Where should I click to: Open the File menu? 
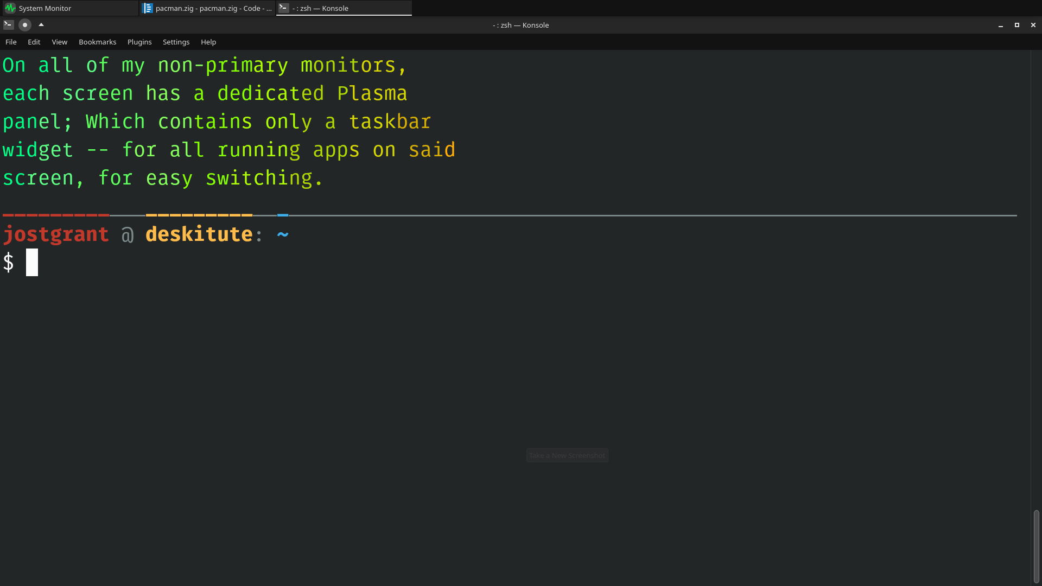pos(11,42)
